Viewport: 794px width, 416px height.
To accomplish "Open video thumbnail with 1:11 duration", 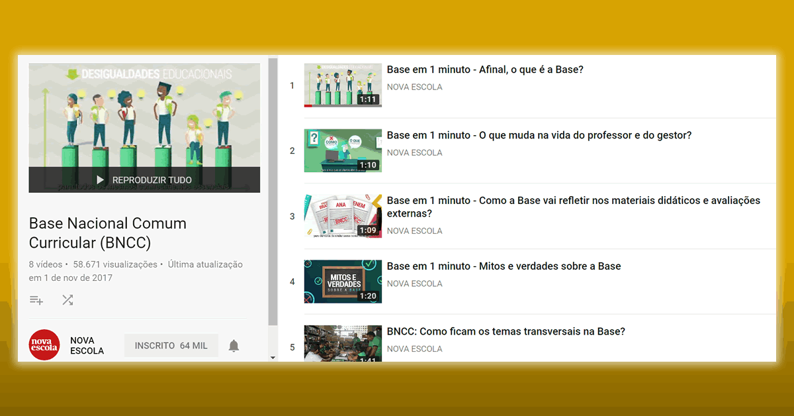I will tap(343, 85).
